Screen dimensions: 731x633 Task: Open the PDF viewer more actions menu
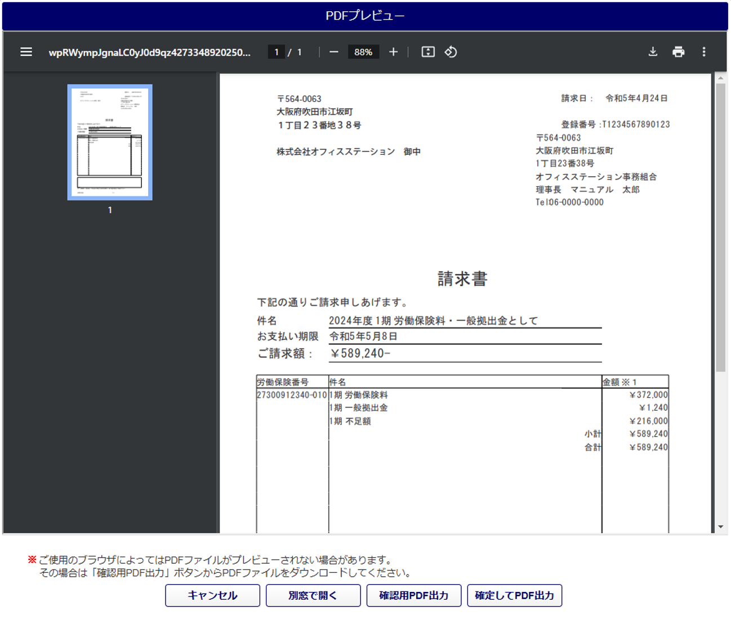coord(704,52)
